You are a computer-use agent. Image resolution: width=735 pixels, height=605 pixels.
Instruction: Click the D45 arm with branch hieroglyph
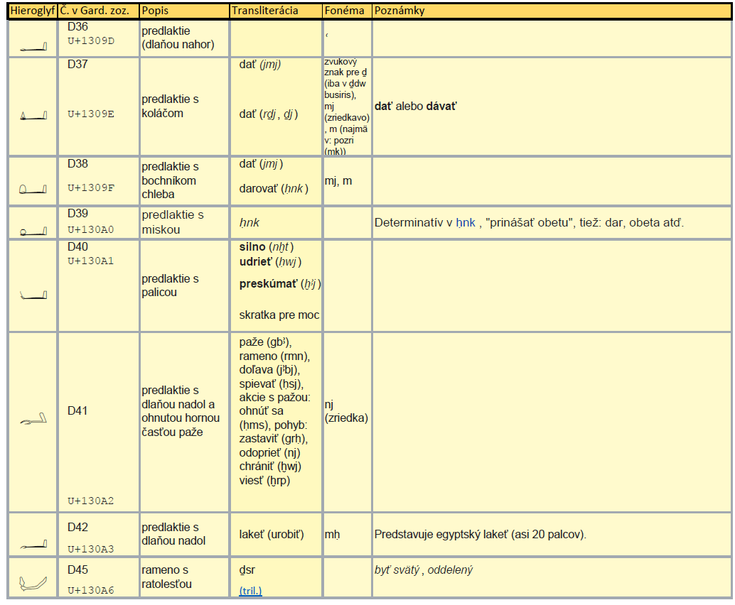pyautogui.click(x=33, y=584)
